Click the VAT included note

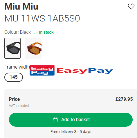pos(19,106)
